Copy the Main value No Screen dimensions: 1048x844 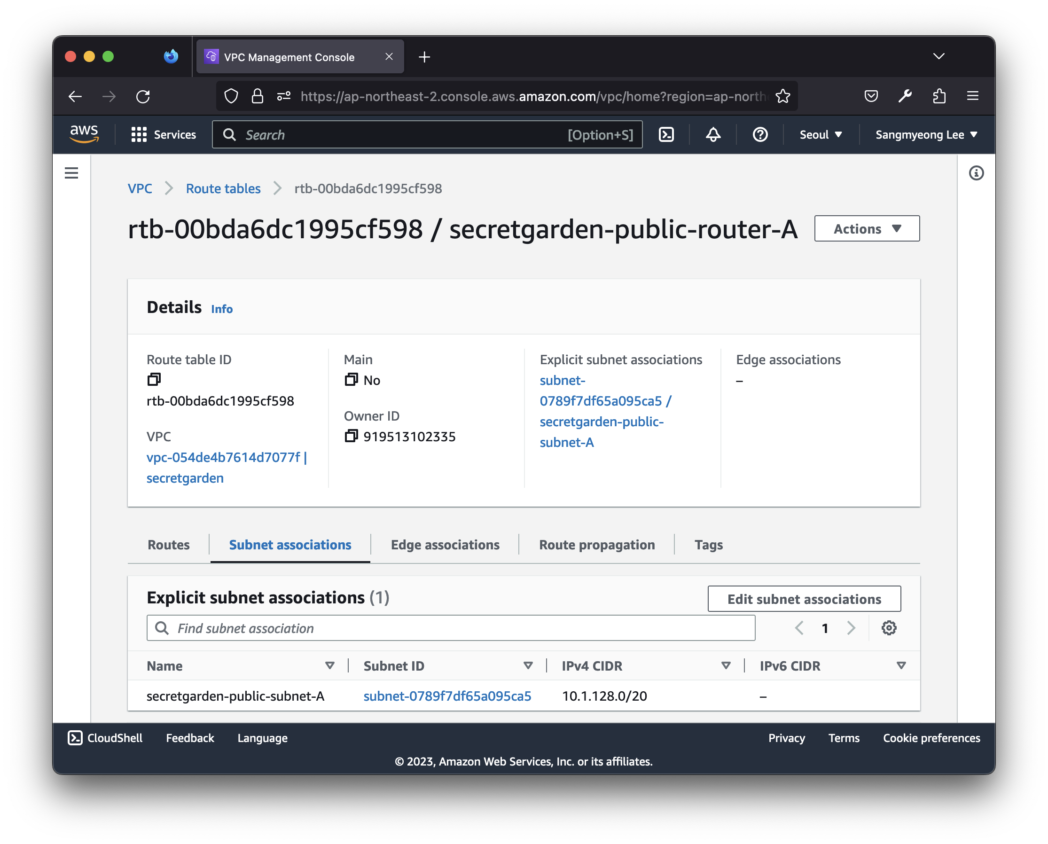[351, 379]
